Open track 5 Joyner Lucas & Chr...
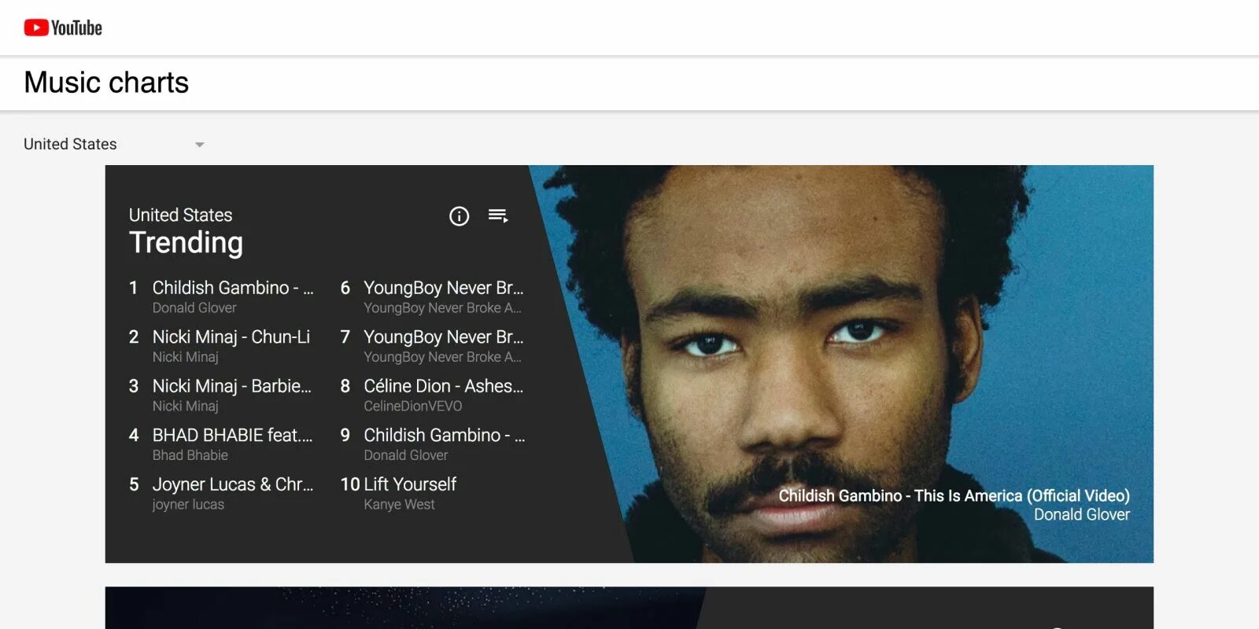 click(x=233, y=484)
